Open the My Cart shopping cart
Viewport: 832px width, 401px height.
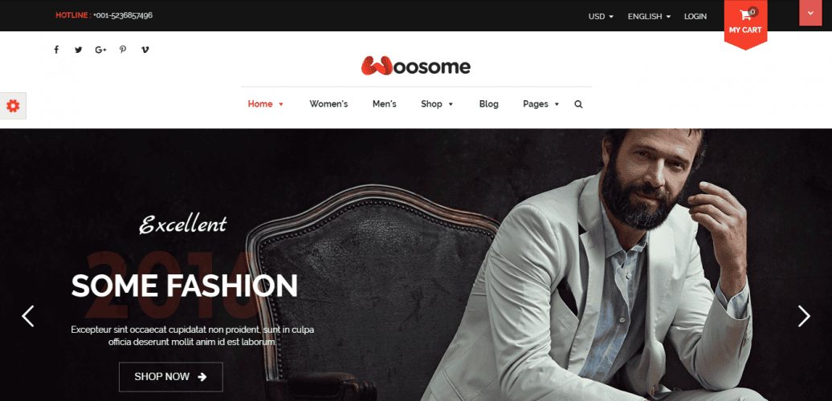[745, 22]
